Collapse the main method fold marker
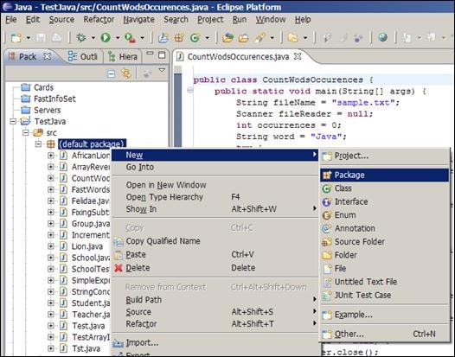The width and height of the screenshot is (455, 357). [190, 91]
